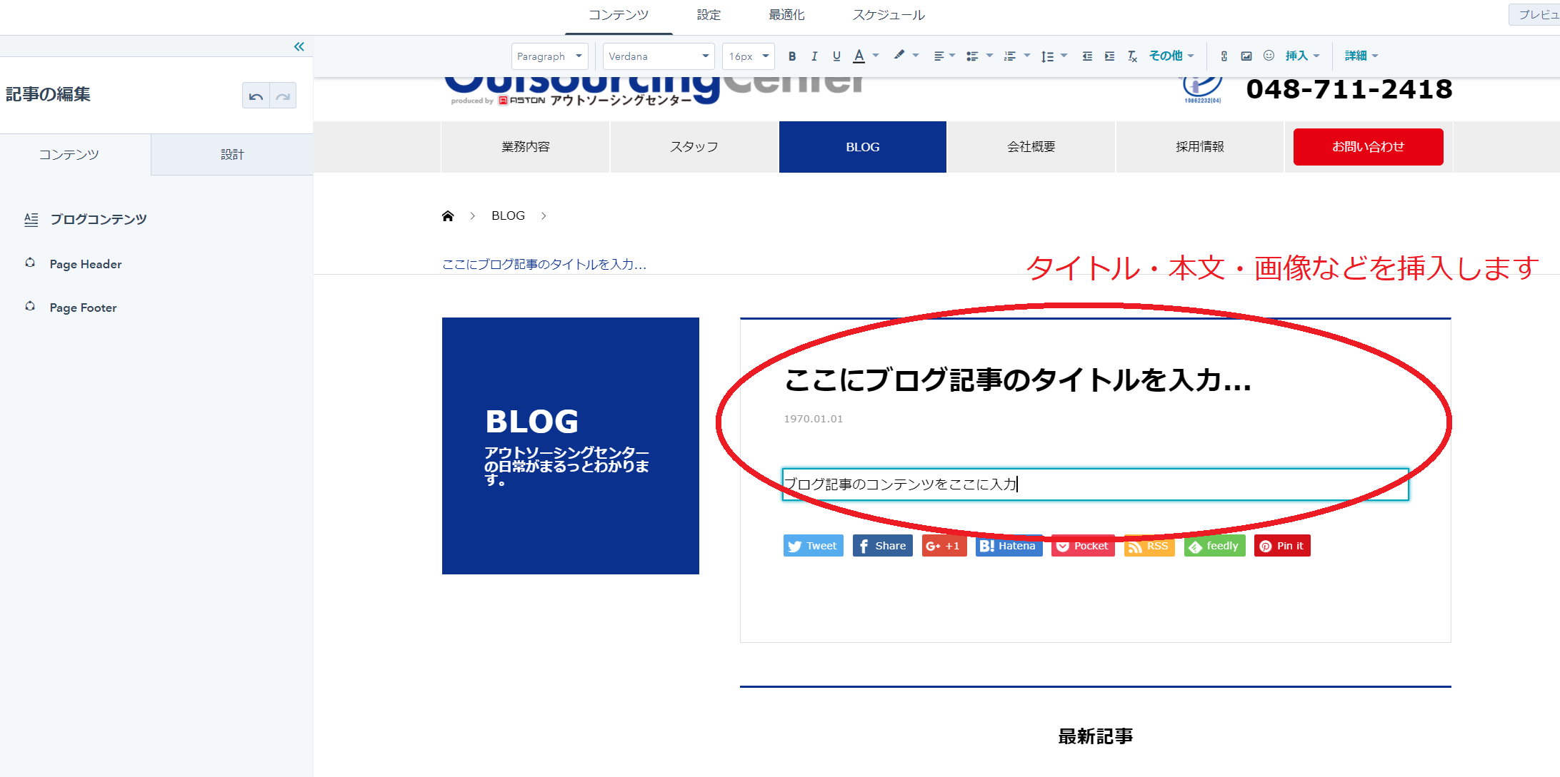Image resolution: width=1560 pixels, height=777 pixels.
Task: Click the プレビュー preview button
Action: tap(1536, 15)
